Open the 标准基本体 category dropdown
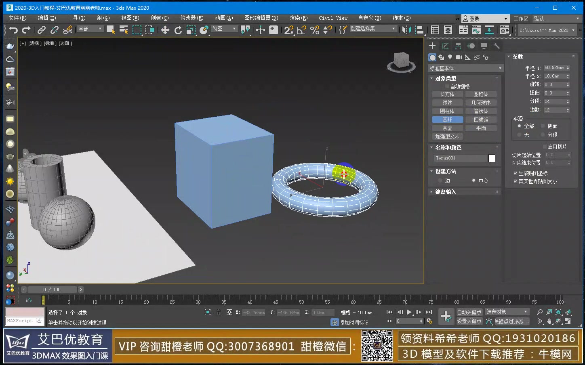The width and height of the screenshot is (585, 365). [x=465, y=68]
